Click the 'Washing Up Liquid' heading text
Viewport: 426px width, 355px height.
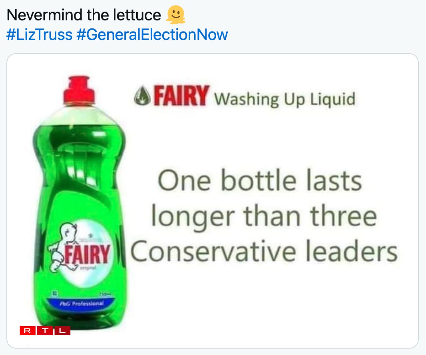tap(285, 99)
